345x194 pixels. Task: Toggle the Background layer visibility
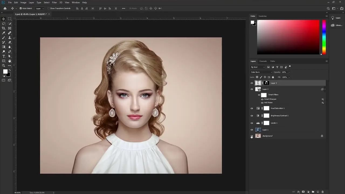(252, 136)
